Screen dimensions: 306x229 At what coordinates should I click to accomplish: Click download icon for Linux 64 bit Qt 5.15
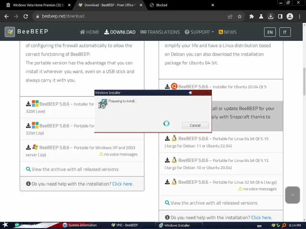pyautogui.click(x=167, y=138)
